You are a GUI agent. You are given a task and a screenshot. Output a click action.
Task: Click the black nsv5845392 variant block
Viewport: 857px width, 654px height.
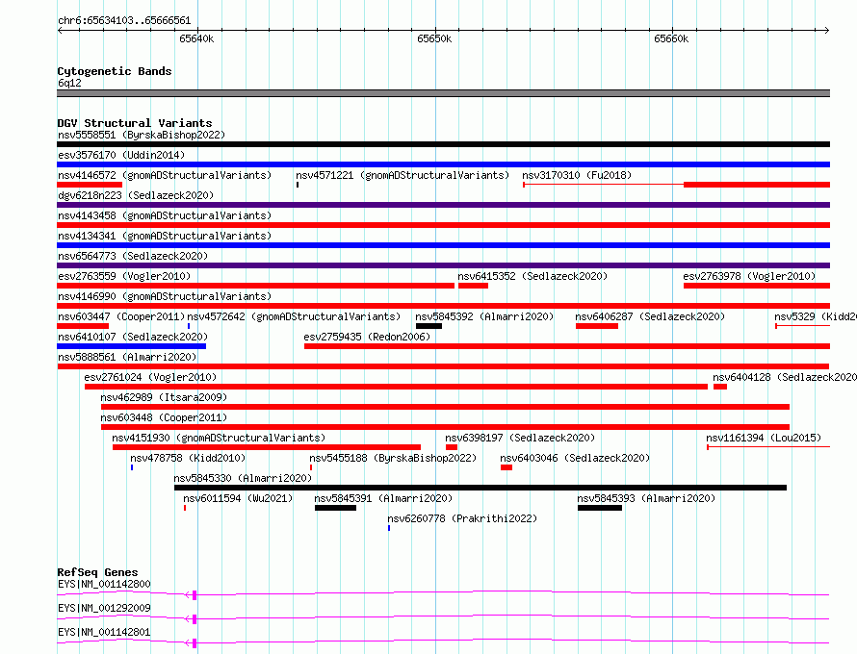(429, 326)
